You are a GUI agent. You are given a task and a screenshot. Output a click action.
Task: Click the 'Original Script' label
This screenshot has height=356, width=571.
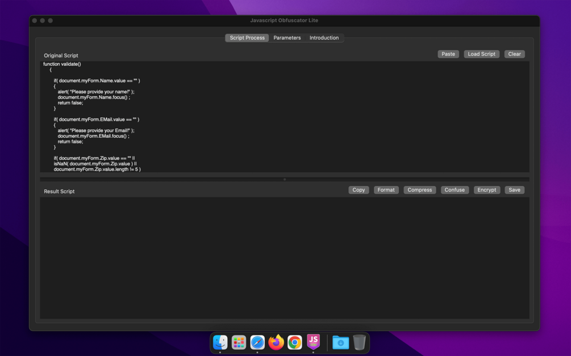tap(61, 56)
